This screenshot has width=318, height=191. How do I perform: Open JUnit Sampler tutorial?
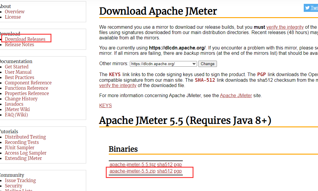point(20,148)
